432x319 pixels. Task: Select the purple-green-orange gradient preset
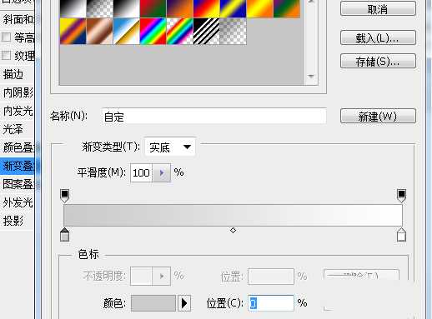pyautogui.click(x=287, y=8)
